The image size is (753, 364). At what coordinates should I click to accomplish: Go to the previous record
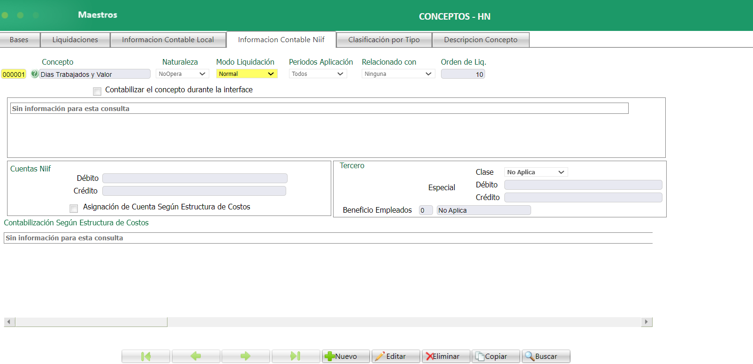click(196, 357)
